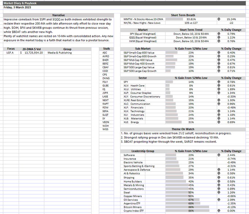This screenshot has height=214, width=249.
Task: Click the up arrow next to Crypto Index ETF 0.00%
Action: point(219,211)
